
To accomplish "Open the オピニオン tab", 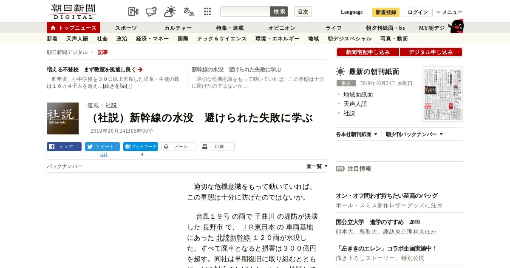I will pos(282,28).
